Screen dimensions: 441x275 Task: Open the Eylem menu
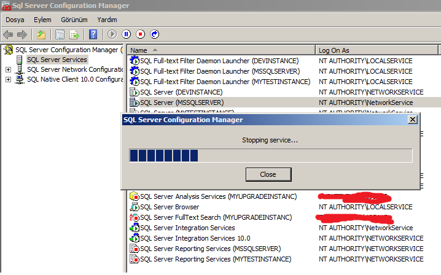click(x=42, y=20)
